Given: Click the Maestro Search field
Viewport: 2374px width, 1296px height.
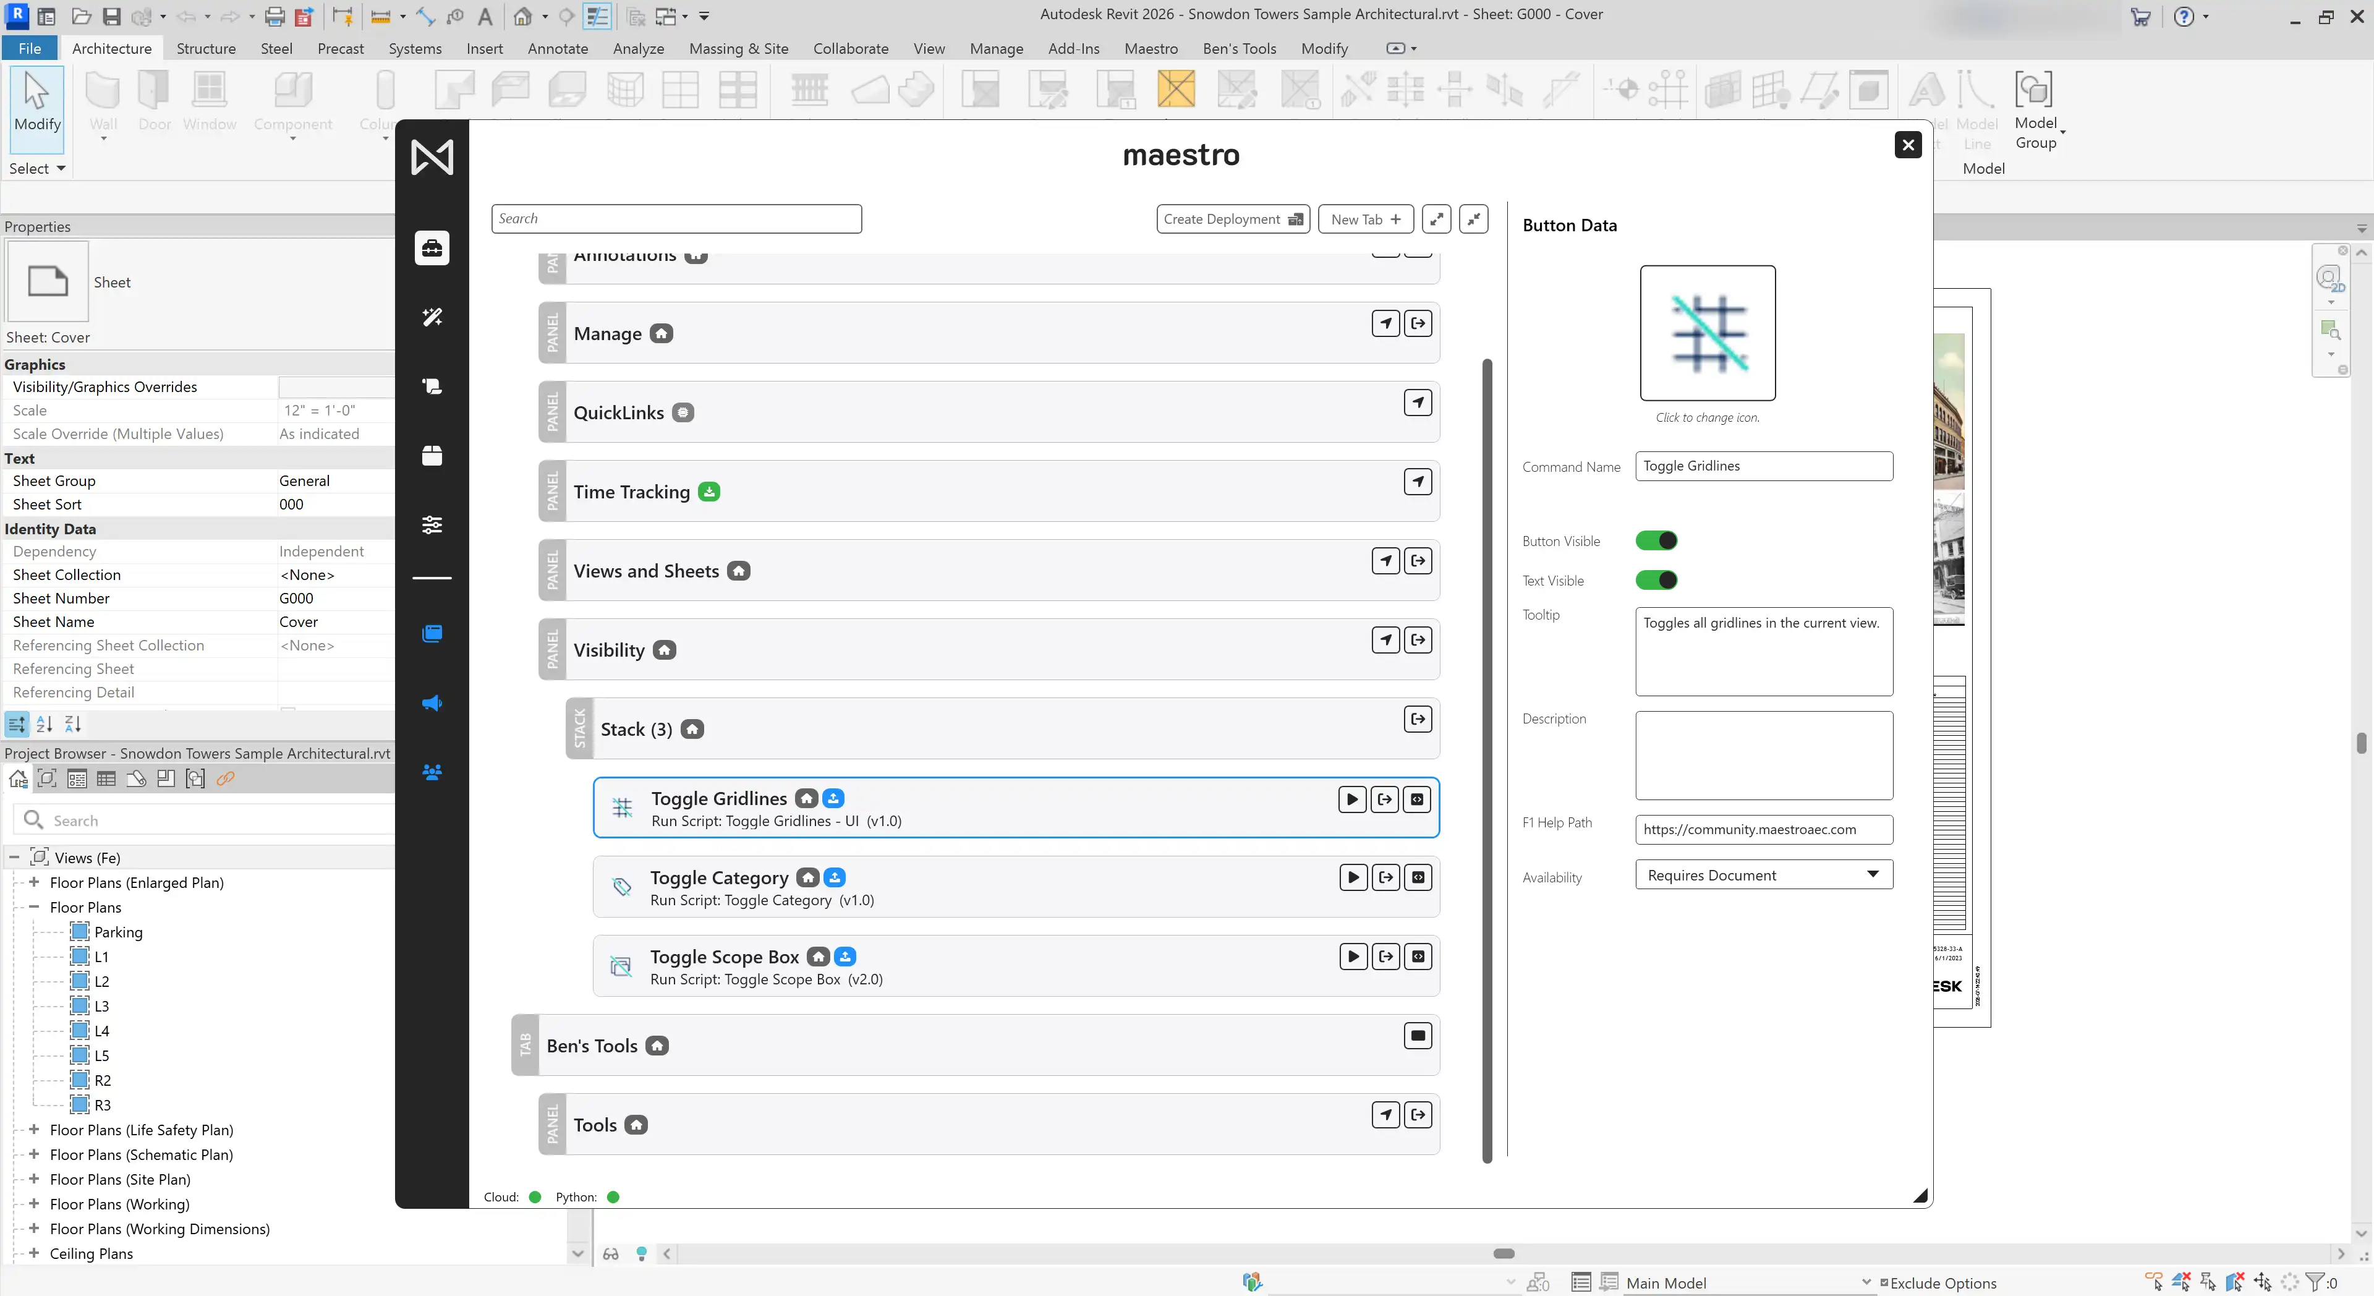Looking at the screenshot, I should point(676,218).
